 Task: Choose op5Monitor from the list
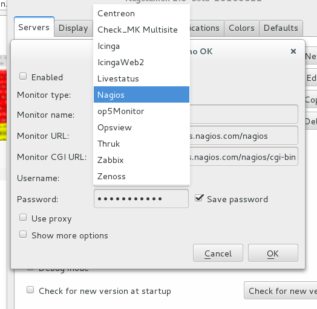coord(142,111)
